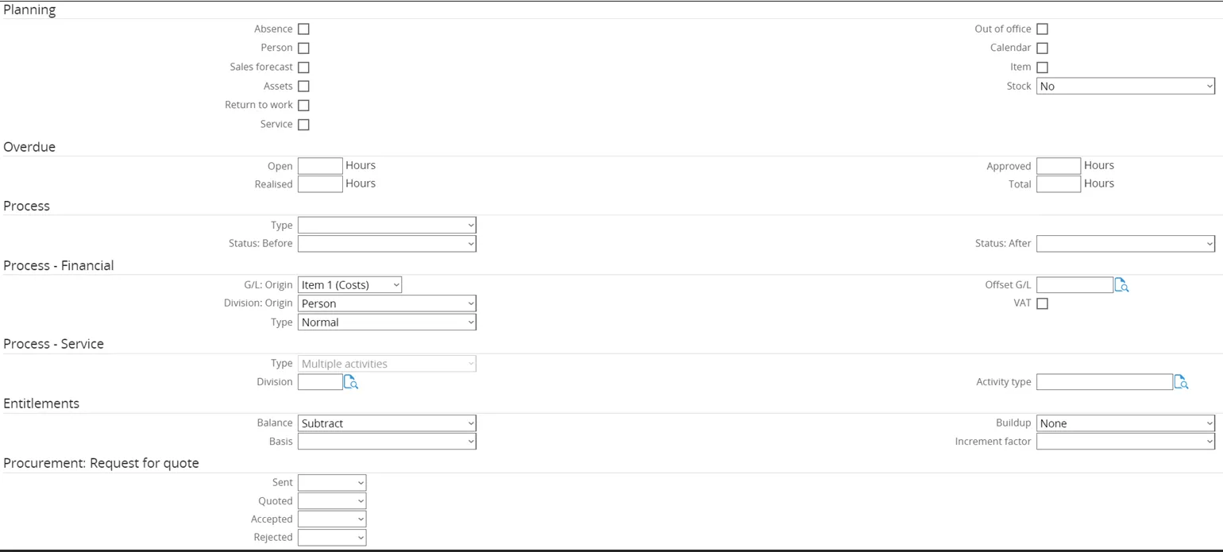
Task: Select the Sent request for quote dropdown
Action: click(x=332, y=483)
